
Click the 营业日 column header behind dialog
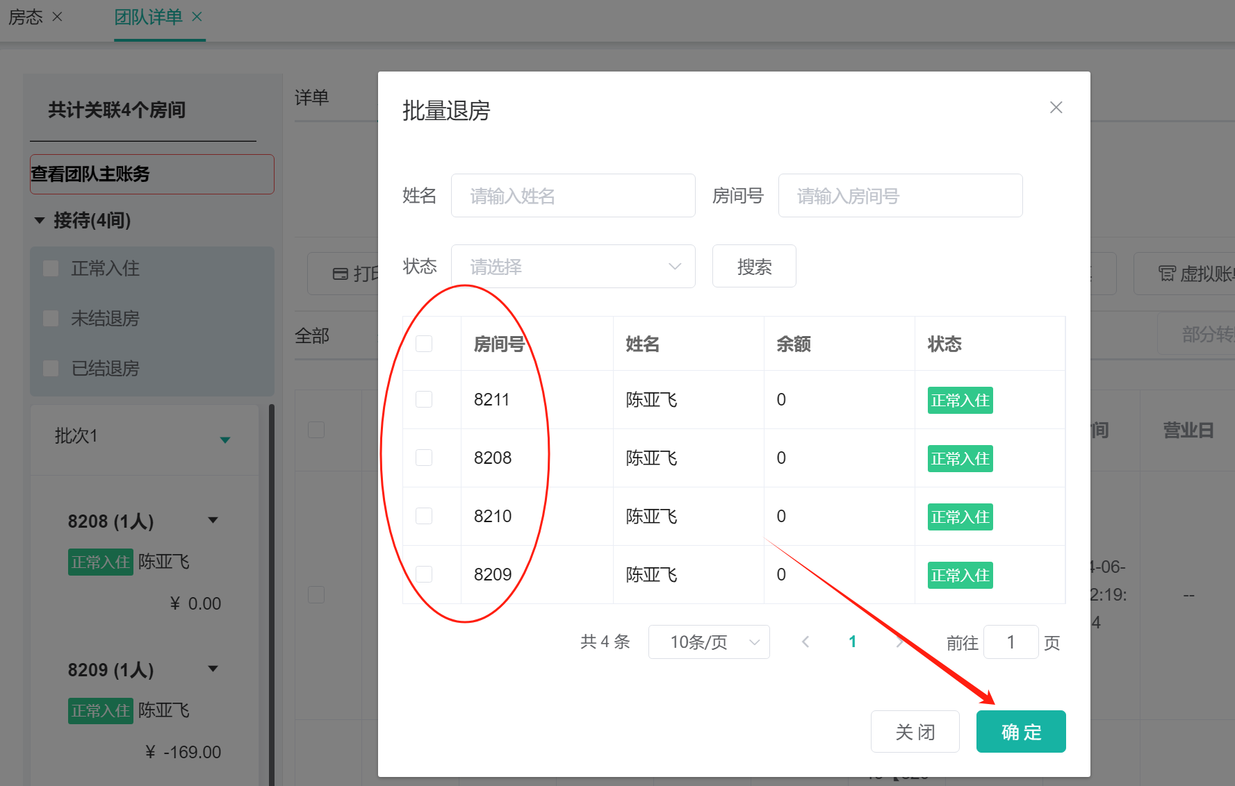(1188, 430)
